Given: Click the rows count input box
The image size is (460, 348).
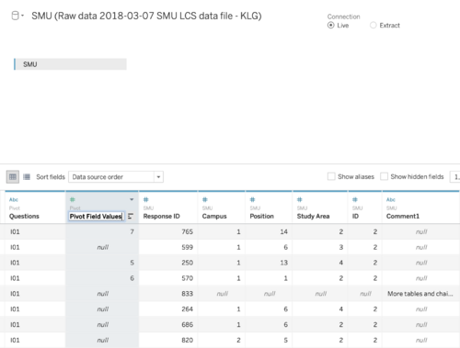Looking at the screenshot, I should [x=455, y=177].
